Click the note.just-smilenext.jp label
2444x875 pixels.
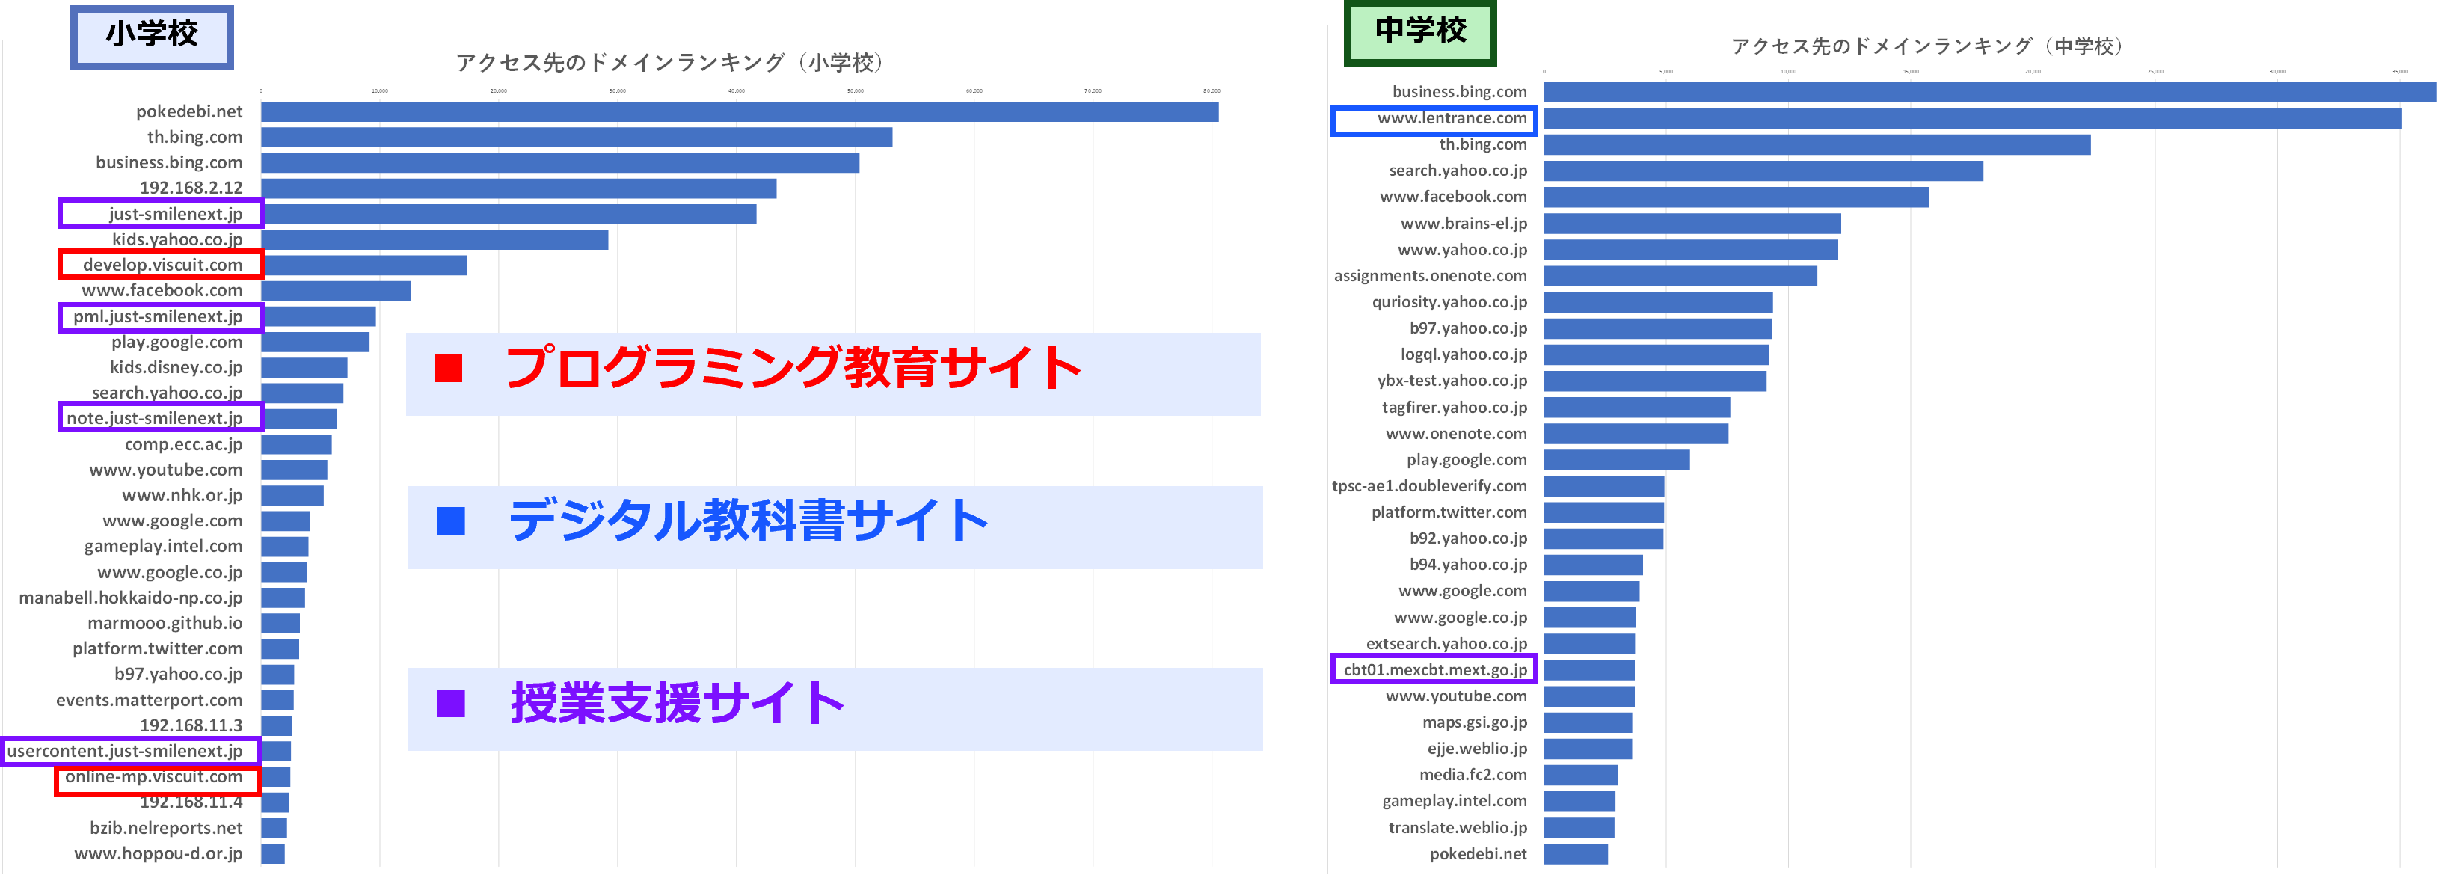coord(155,419)
